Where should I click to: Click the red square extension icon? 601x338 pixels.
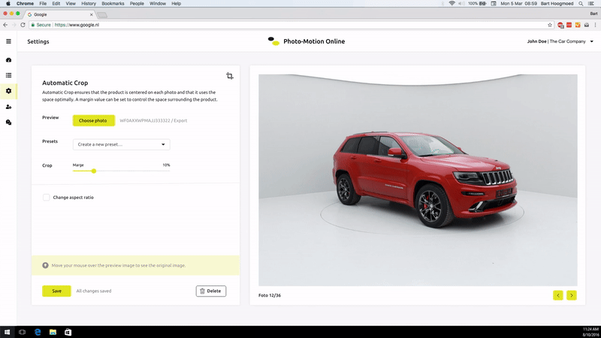click(569, 25)
